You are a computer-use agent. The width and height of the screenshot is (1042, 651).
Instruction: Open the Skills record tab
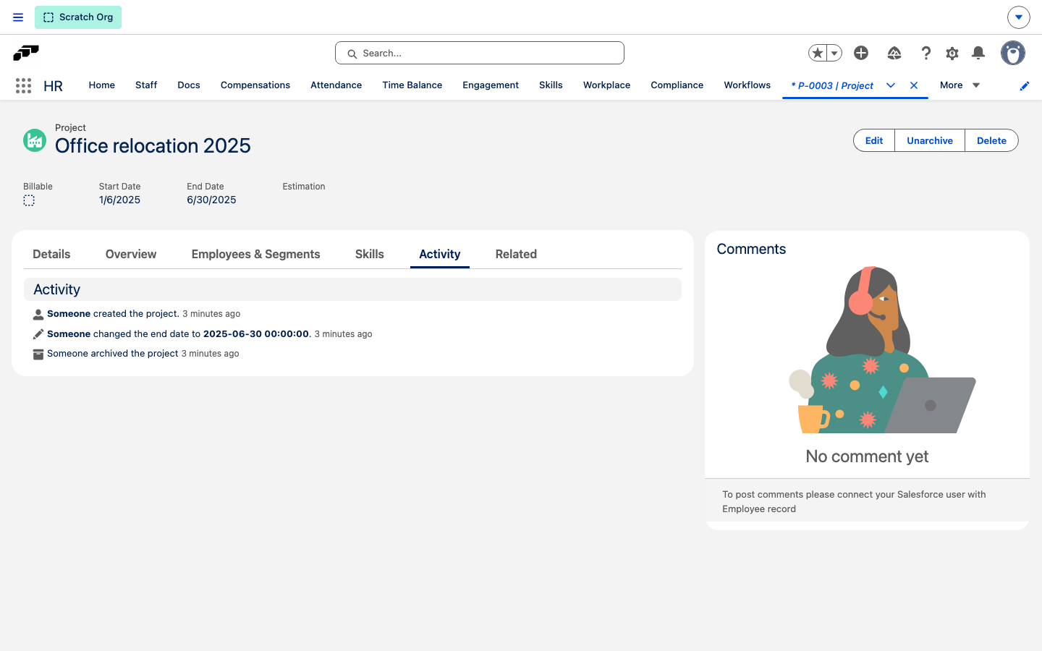[x=370, y=254]
